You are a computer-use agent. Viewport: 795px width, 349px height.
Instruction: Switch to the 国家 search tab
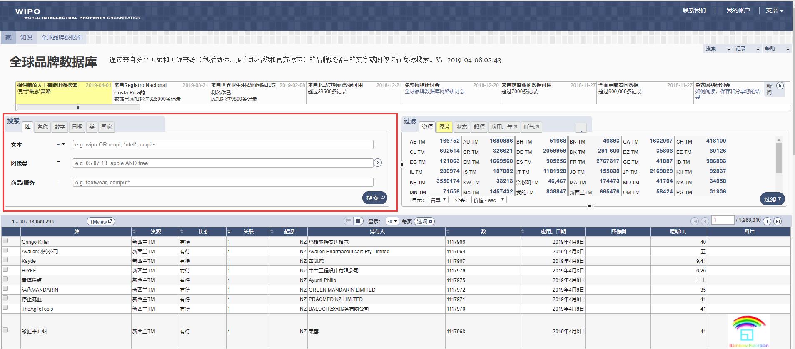(107, 127)
